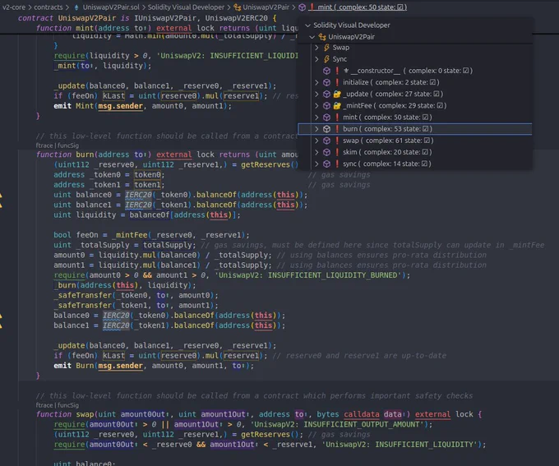This screenshot has height=466, width=559.
Task: Select the 'Sync' event label in outline
Action: (340, 59)
